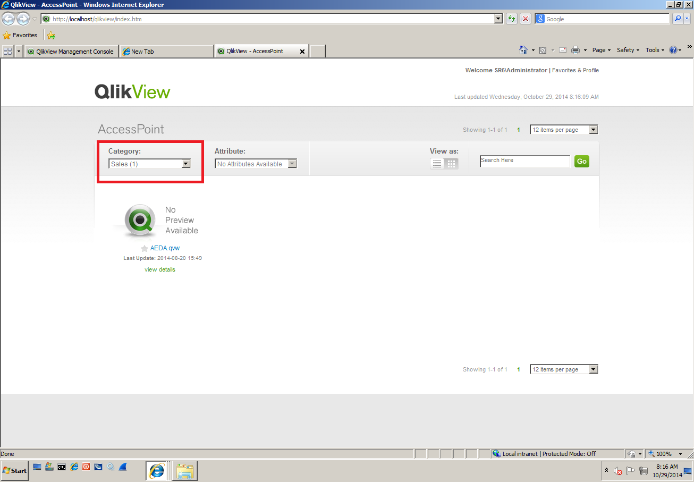Click the view details link

[x=160, y=269]
